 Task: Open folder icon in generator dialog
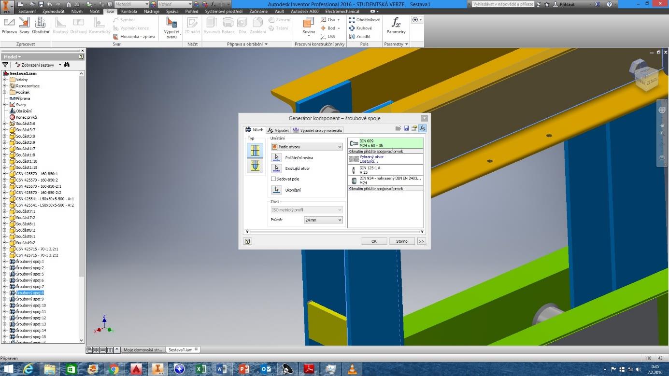click(399, 128)
